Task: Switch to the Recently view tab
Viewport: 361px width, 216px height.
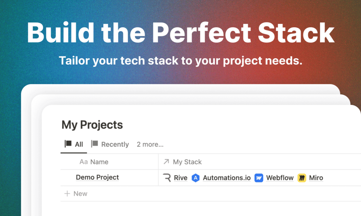Action: (115, 144)
